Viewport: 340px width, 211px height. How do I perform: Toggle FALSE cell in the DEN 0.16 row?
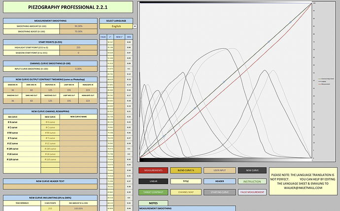103,90
